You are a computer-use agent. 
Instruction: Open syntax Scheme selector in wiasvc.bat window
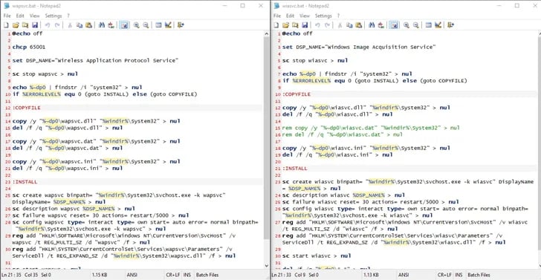(x=429, y=25)
